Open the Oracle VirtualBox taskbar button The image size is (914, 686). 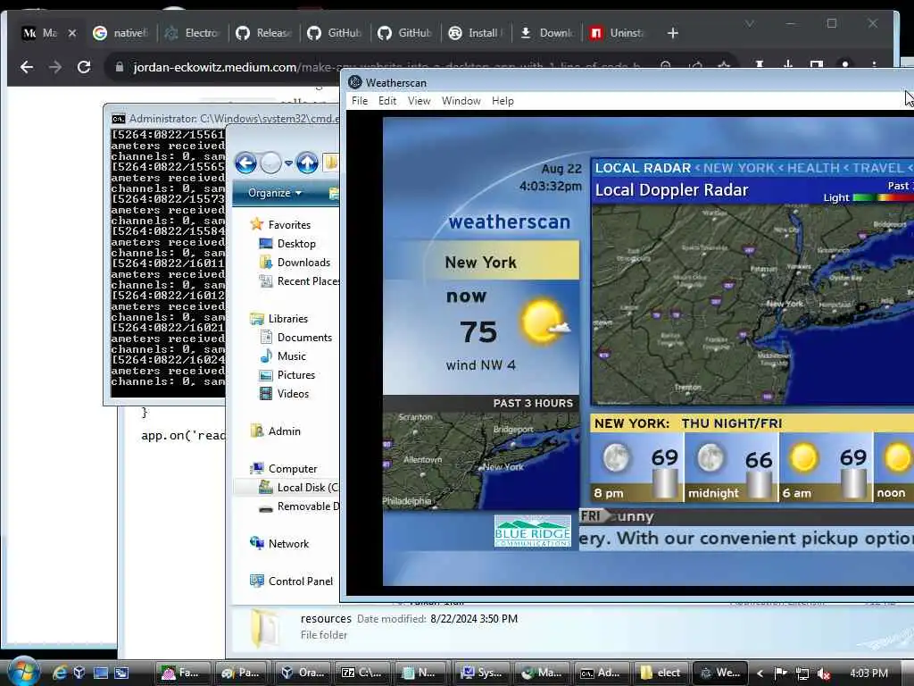pyautogui.click(x=303, y=673)
